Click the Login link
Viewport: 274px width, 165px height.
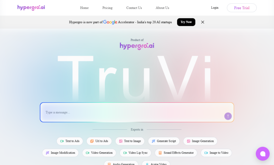pos(215,8)
